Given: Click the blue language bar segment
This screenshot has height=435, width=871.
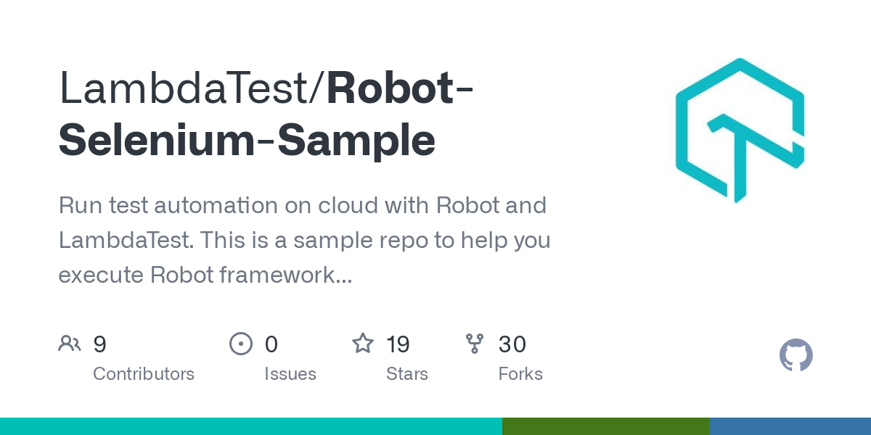Looking at the screenshot, I should [x=790, y=426].
